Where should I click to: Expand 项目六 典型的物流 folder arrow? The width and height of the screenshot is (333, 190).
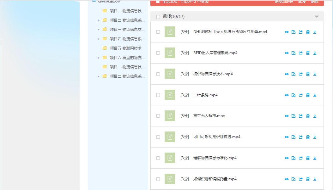(x=99, y=58)
